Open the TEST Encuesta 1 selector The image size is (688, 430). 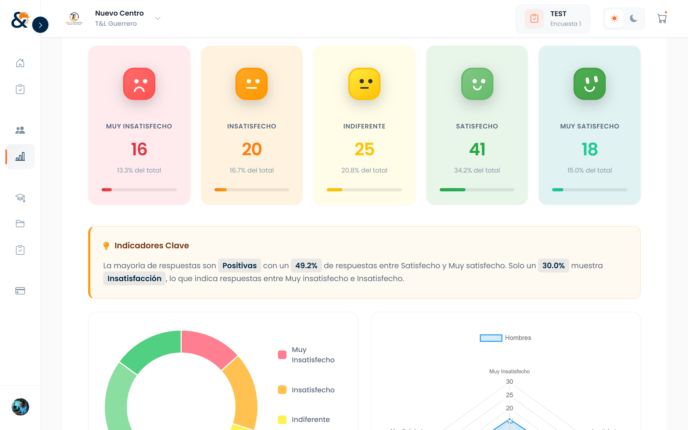click(x=553, y=19)
